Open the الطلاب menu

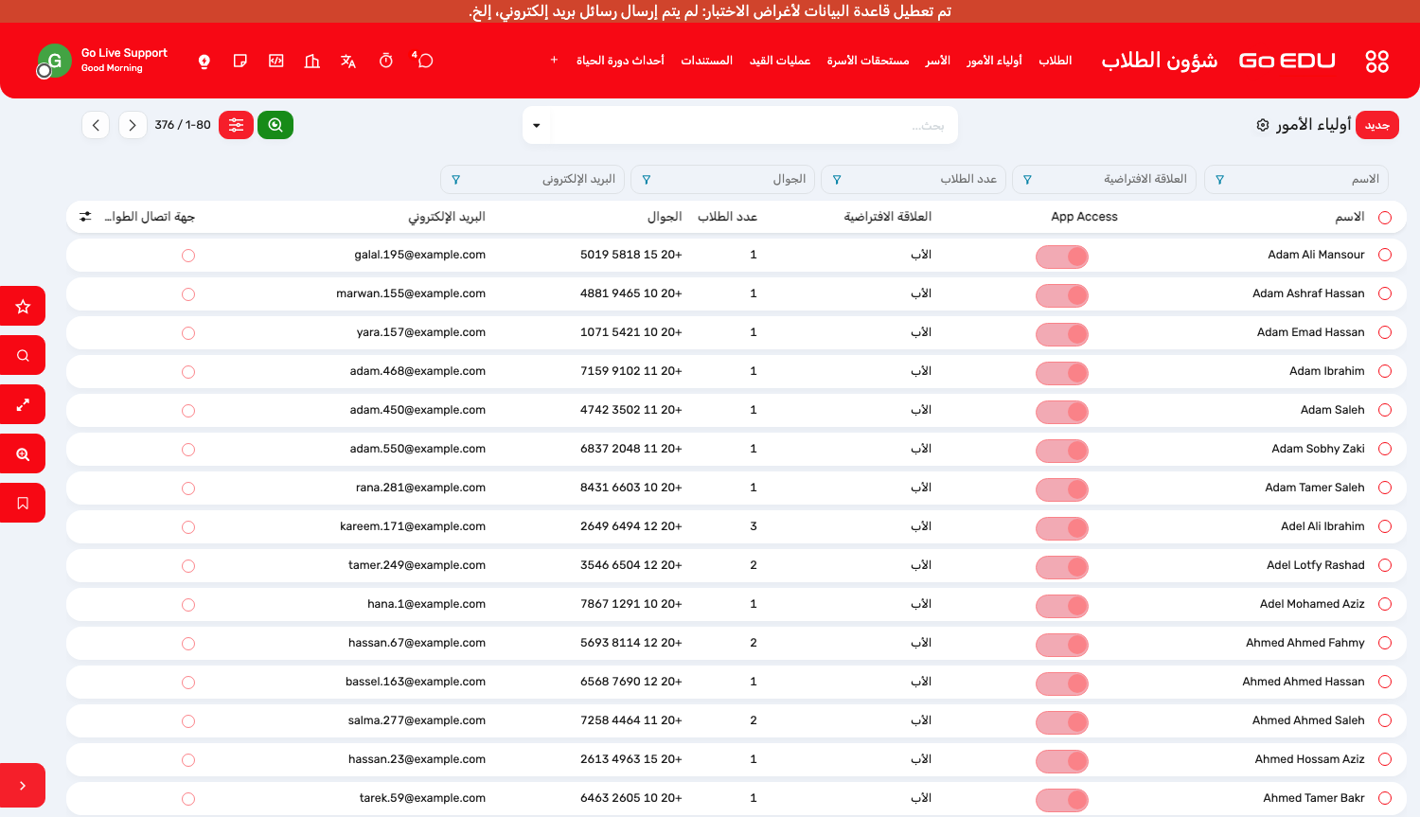click(x=1056, y=61)
